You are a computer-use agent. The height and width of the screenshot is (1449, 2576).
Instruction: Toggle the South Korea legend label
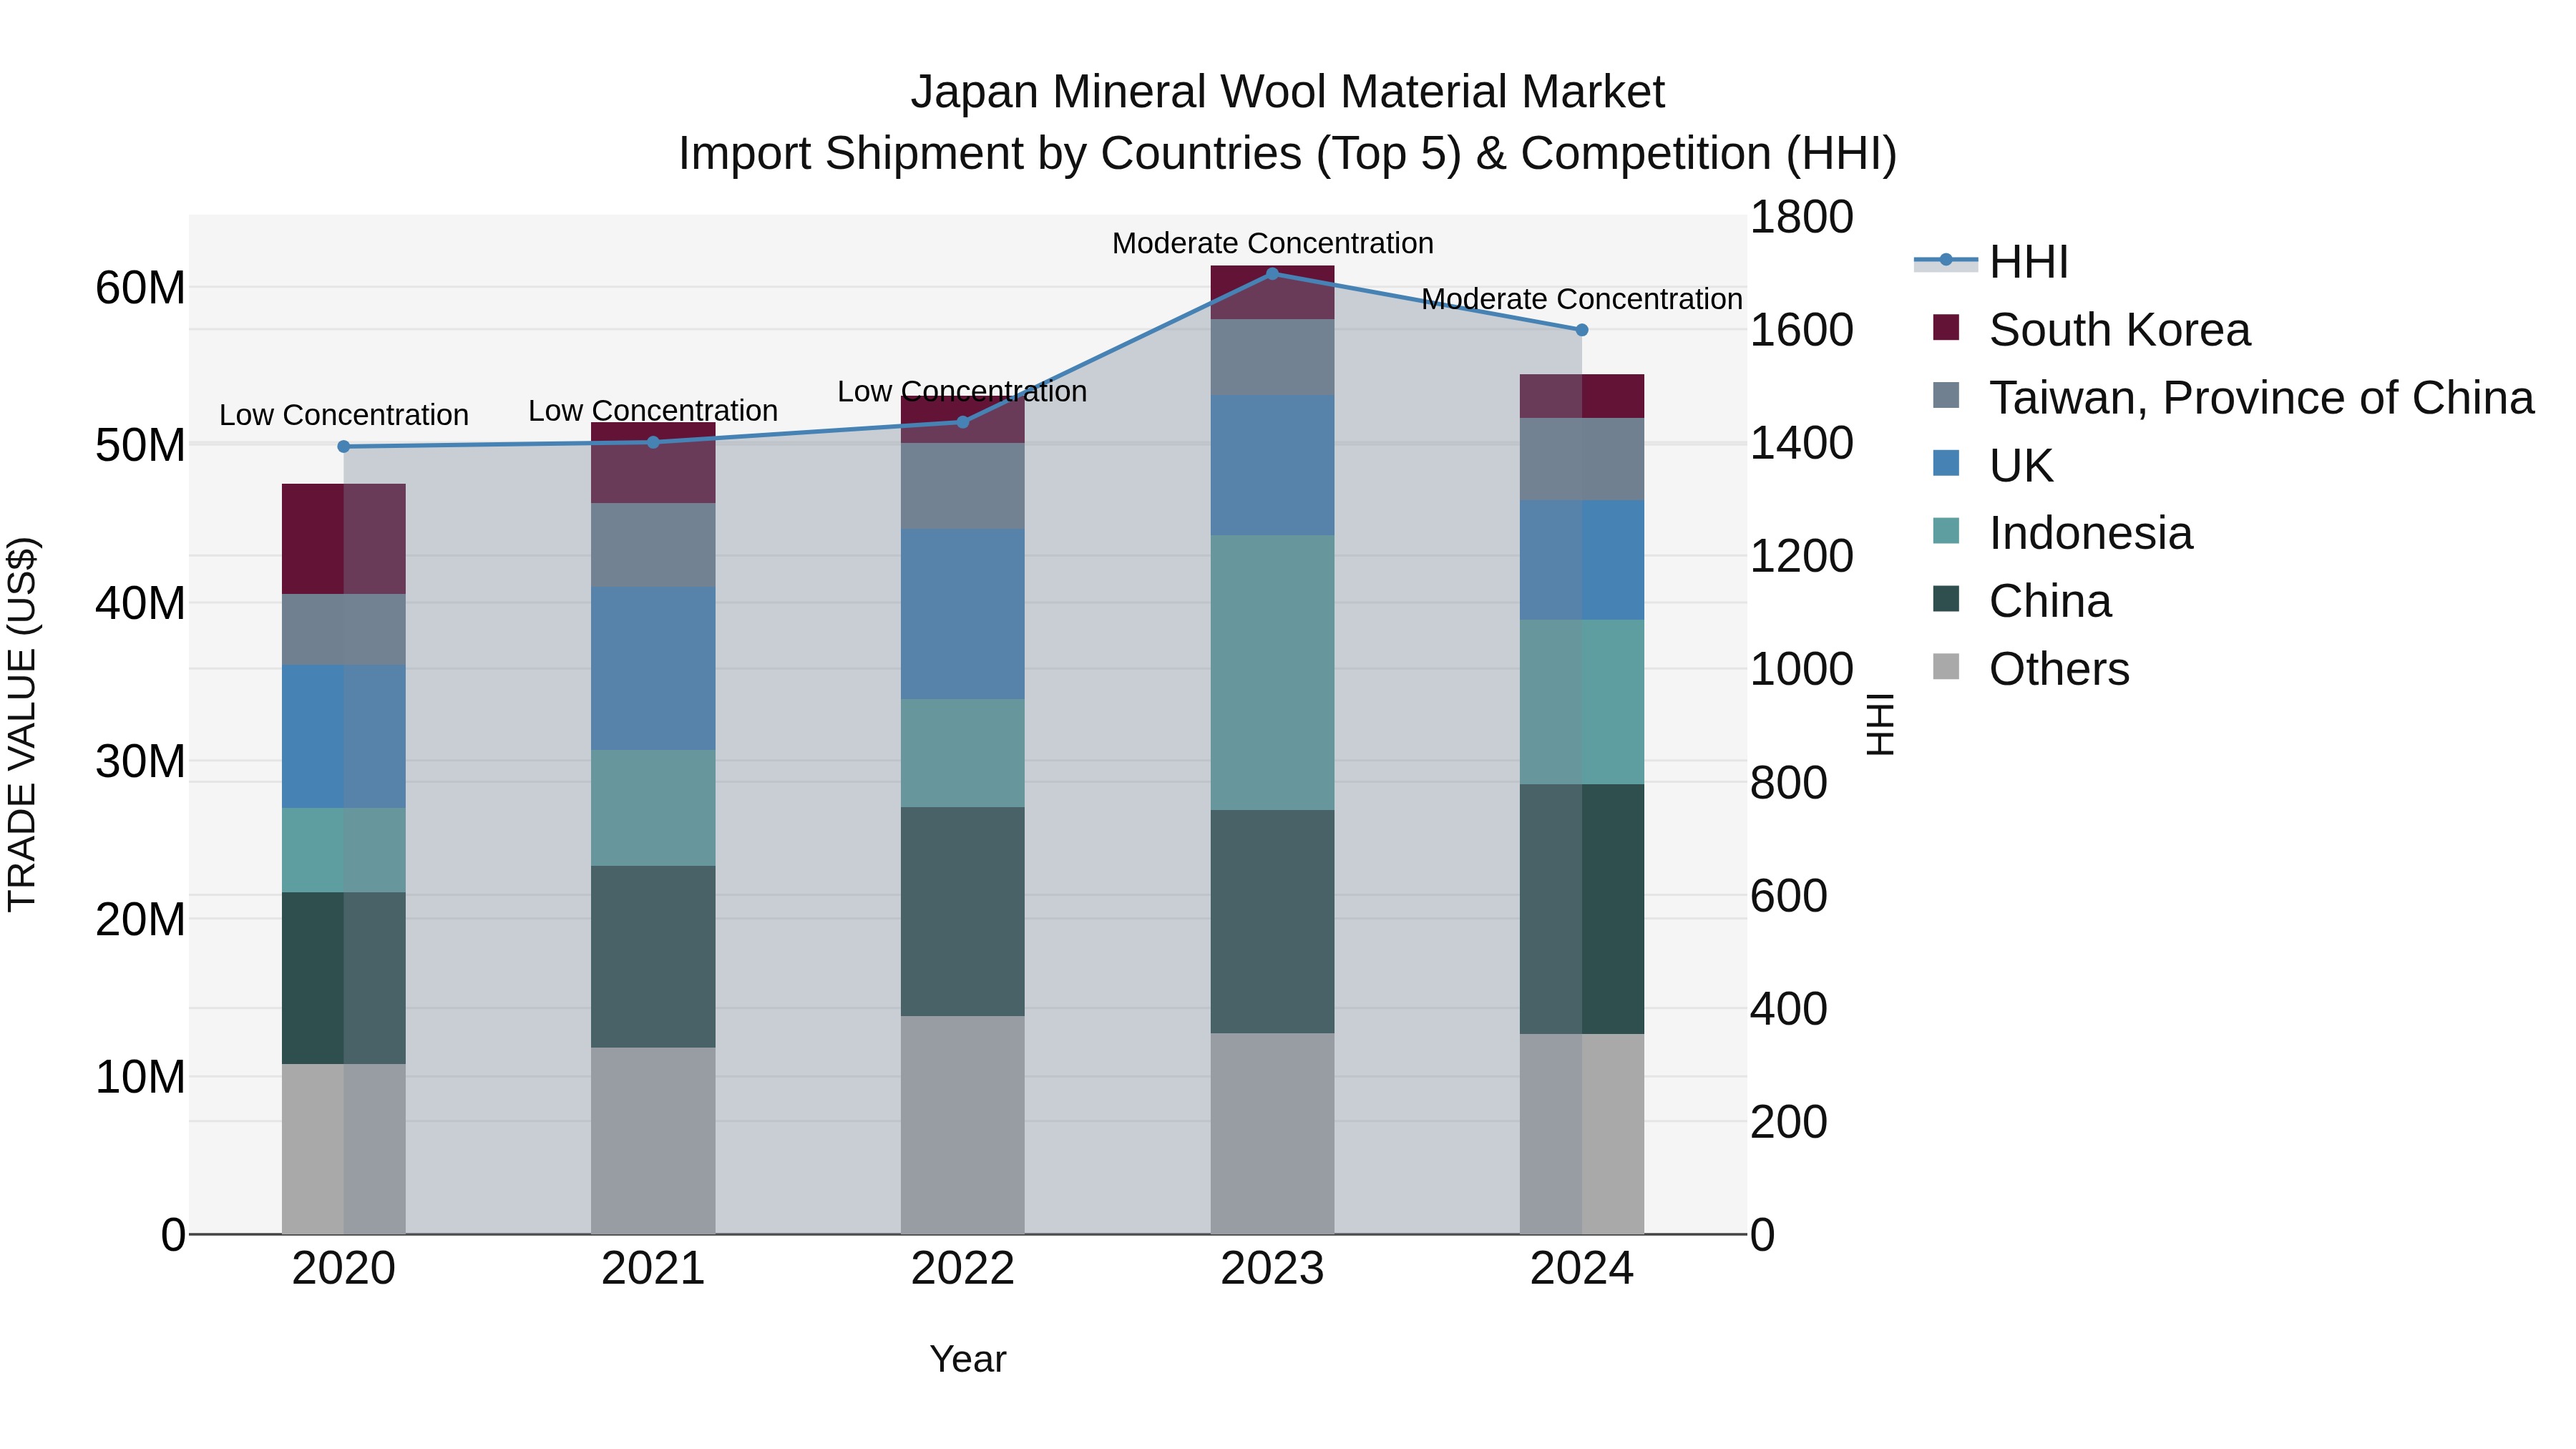pyautogui.click(x=2119, y=330)
